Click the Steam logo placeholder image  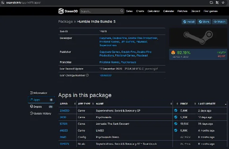coord(198,37)
